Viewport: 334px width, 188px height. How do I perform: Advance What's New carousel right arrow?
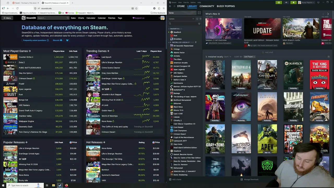coord(328,14)
